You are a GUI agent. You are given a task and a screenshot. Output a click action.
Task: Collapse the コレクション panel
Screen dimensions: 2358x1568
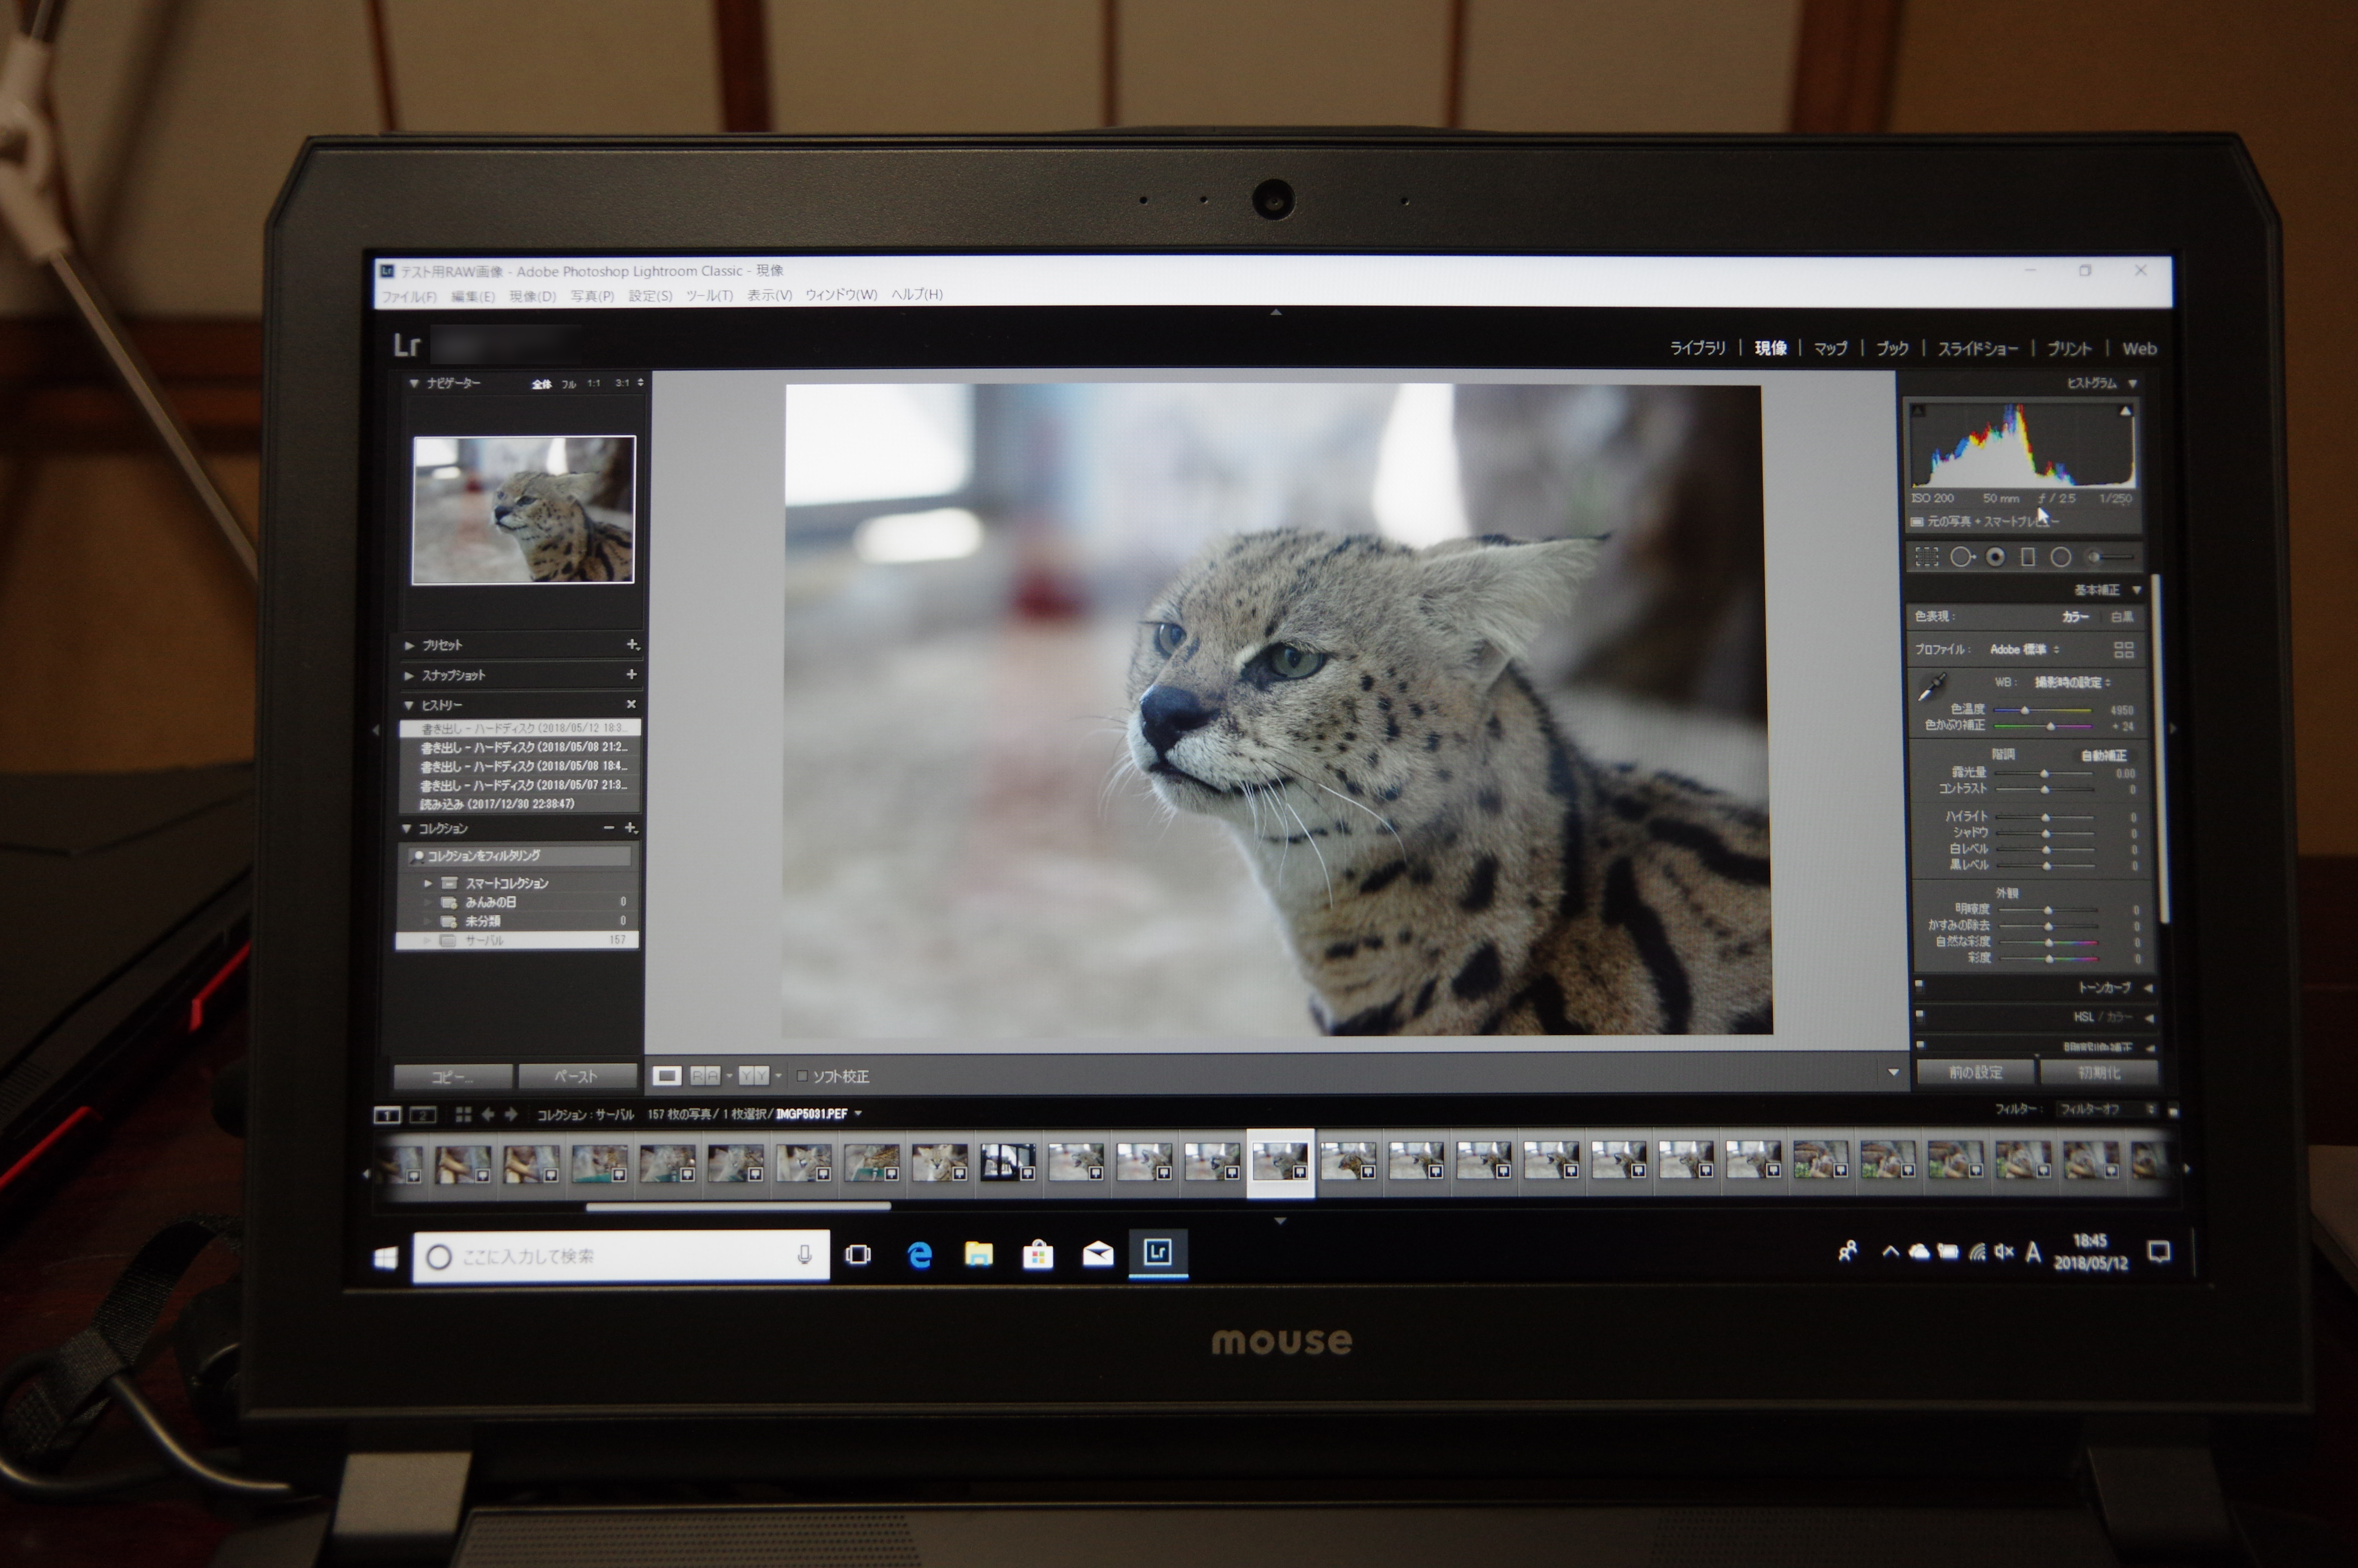[407, 829]
